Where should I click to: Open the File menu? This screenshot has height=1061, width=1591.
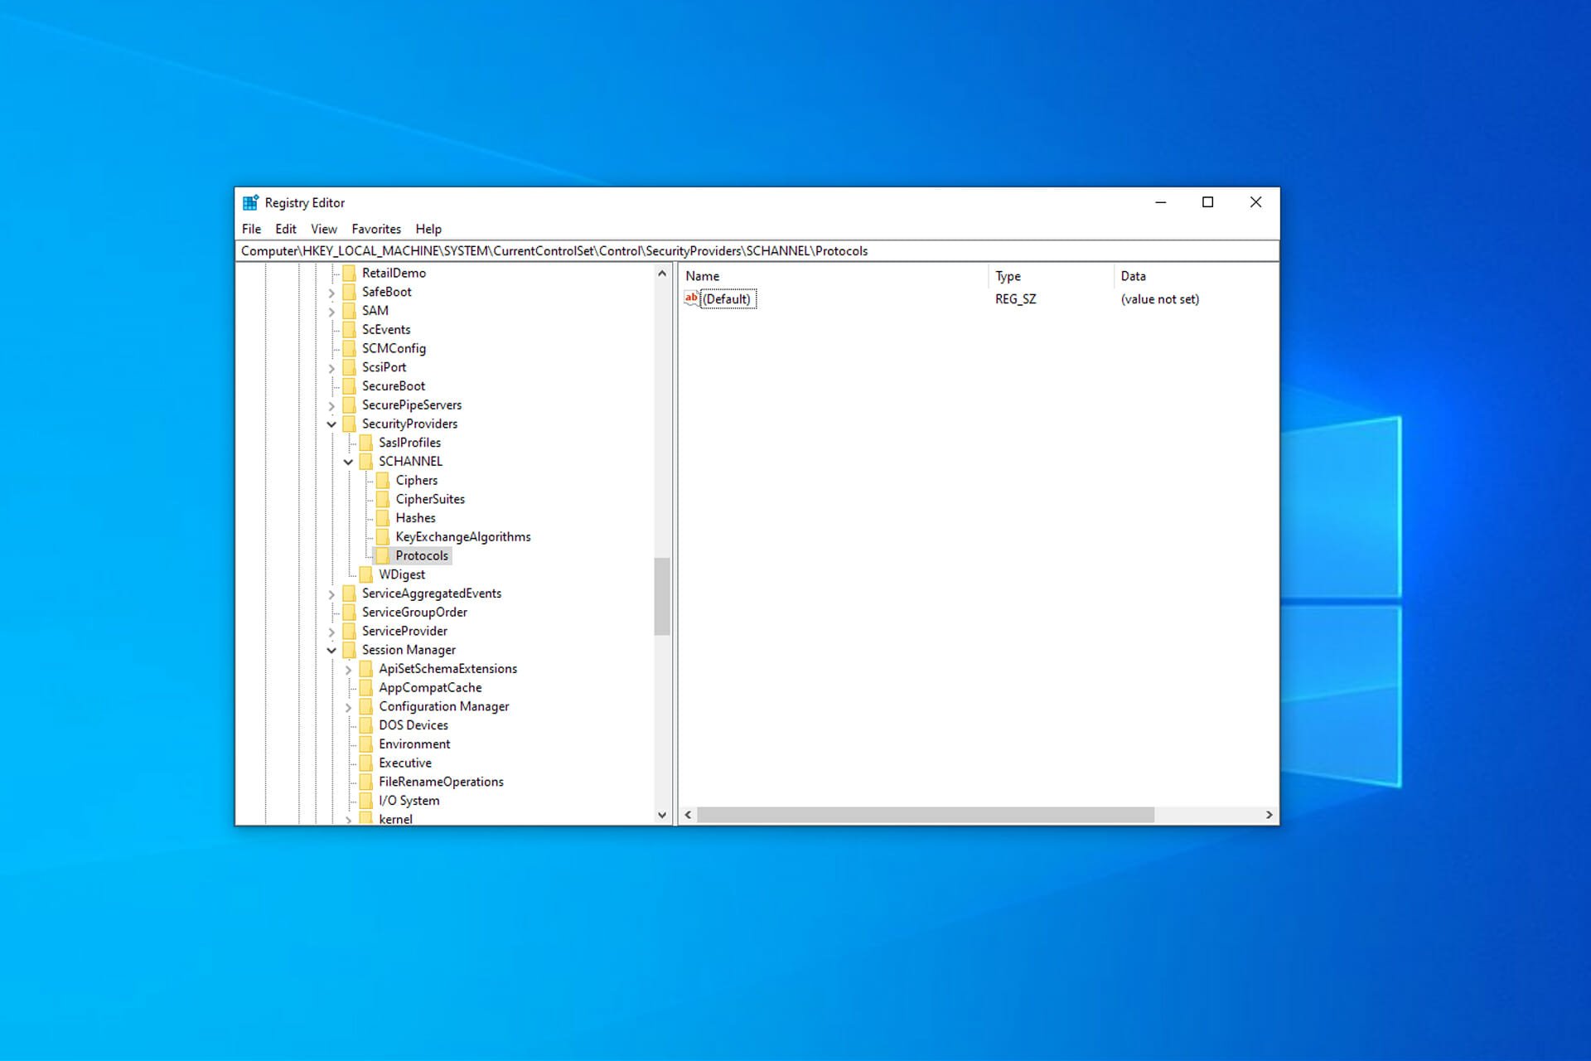click(x=251, y=229)
